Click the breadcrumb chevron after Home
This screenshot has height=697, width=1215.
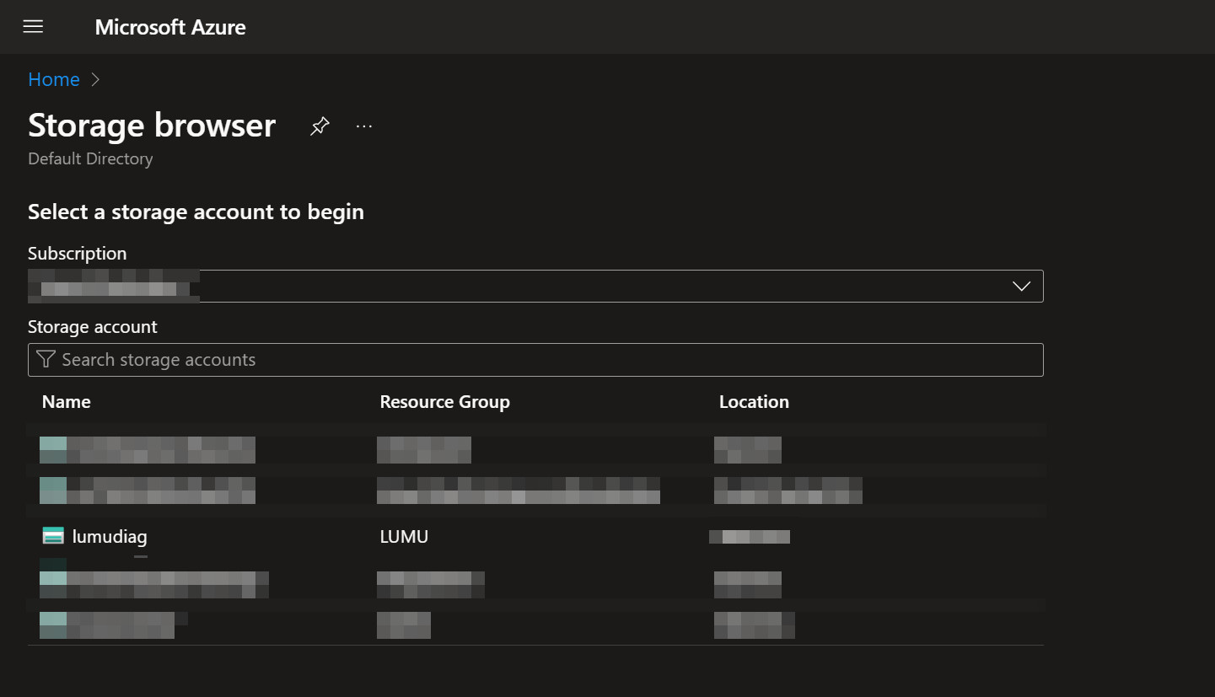coord(95,79)
